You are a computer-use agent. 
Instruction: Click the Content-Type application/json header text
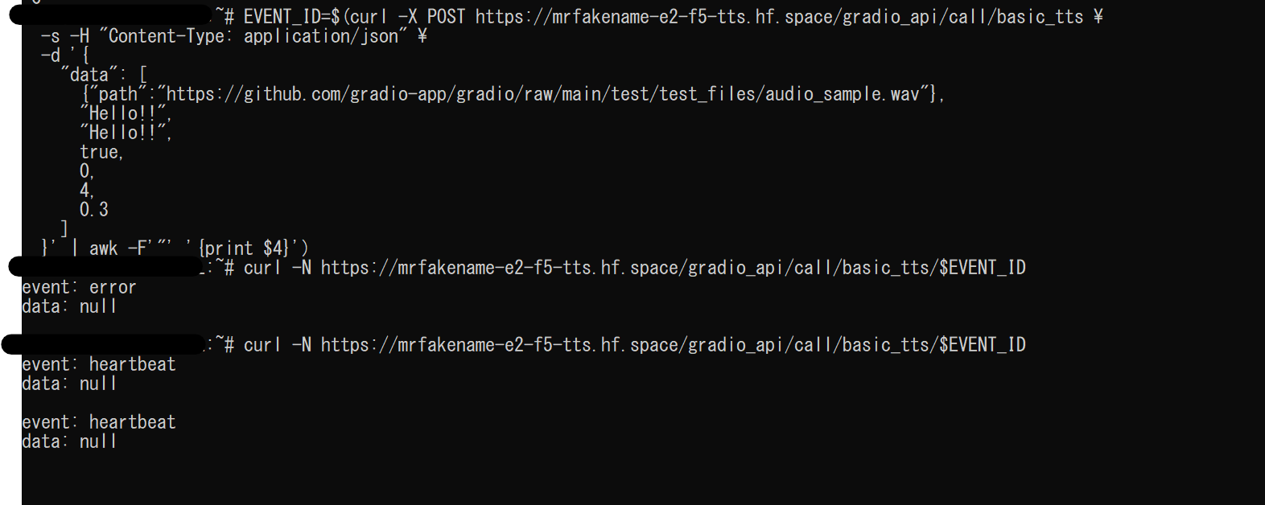[x=253, y=36]
